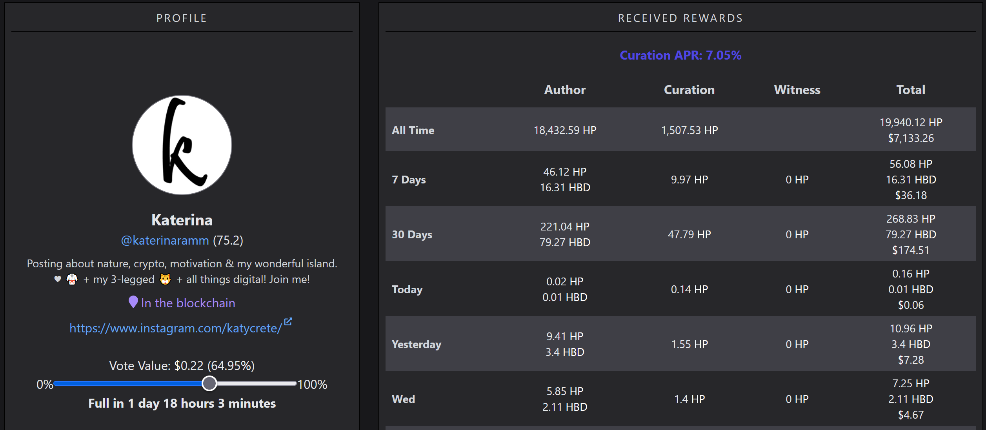Click the heart emoji in the bio
This screenshot has width=986, height=430.
tap(58, 279)
